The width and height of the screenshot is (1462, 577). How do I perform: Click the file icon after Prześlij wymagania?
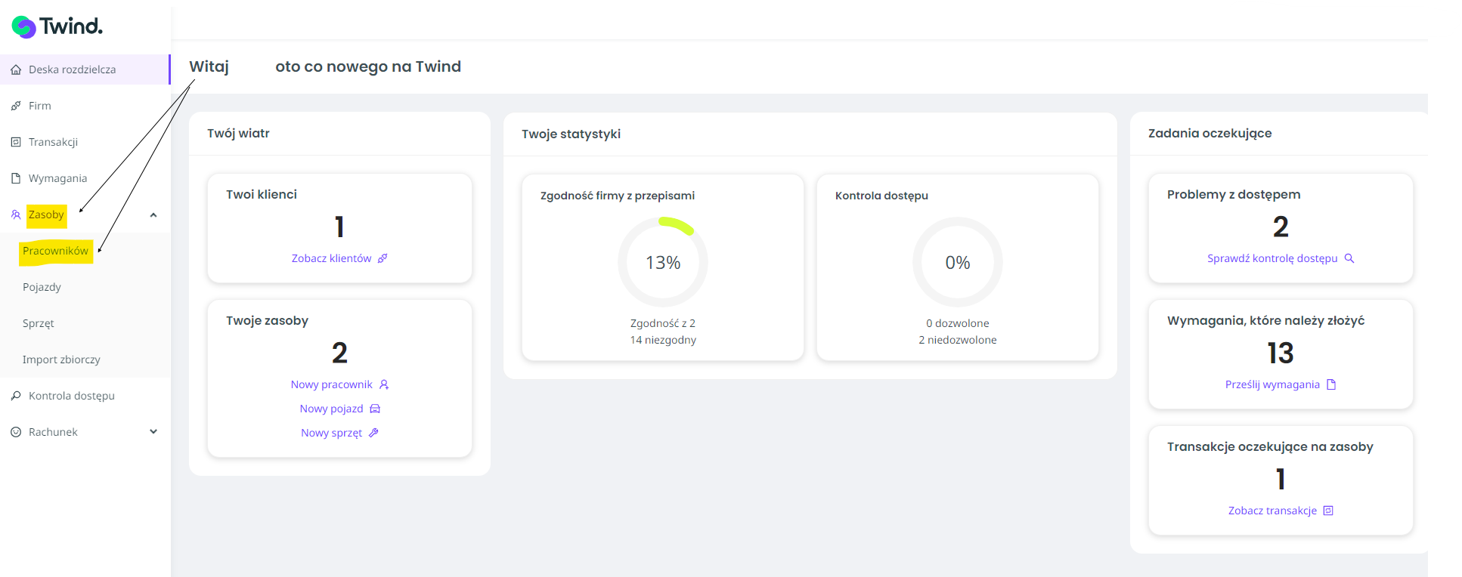[1331, 384]
